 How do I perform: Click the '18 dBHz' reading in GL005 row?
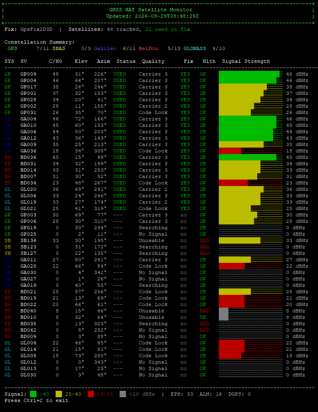pyautogui.click(x=297, y=356)
